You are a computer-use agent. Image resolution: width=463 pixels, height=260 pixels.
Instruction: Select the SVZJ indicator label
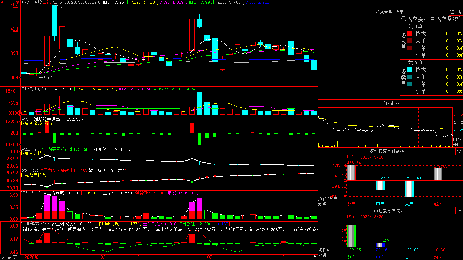click(x=25, y=119)
